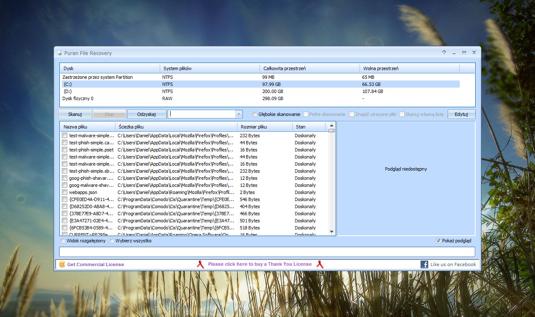The width and height of the screenshot is (535, 317).
Task: Select Dysk fizyczny 0 row
Action: 260,98
